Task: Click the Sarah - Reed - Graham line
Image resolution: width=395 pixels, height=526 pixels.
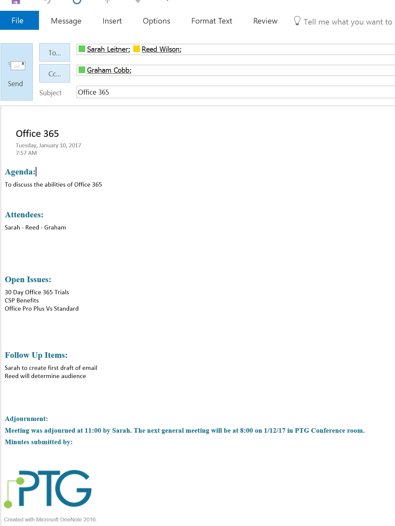Action: pos(35,227)
